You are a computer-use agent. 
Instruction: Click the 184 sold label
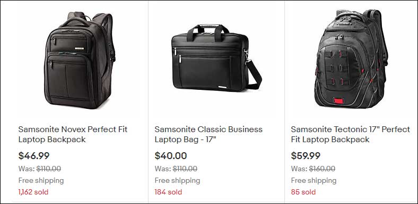pos(168,192)
